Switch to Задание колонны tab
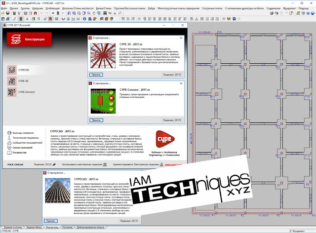Viewport: 316px width, 233px height. click(x=13, y=227)
